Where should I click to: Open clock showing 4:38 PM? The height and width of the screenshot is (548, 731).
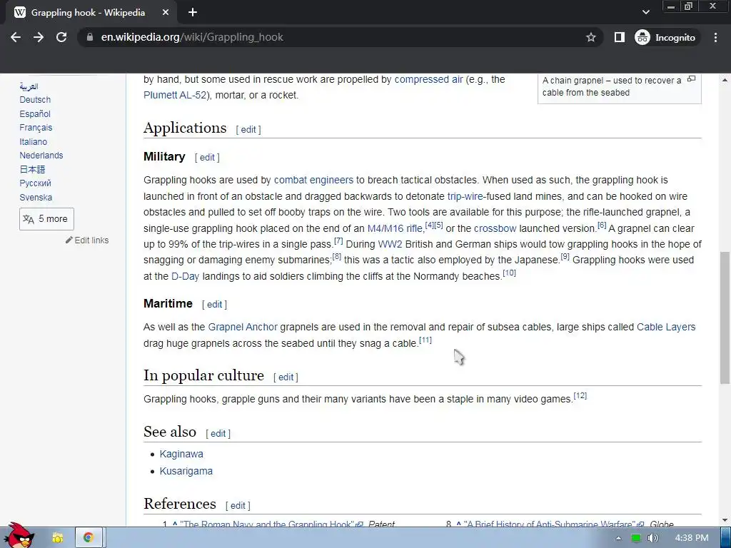(691, 538)
